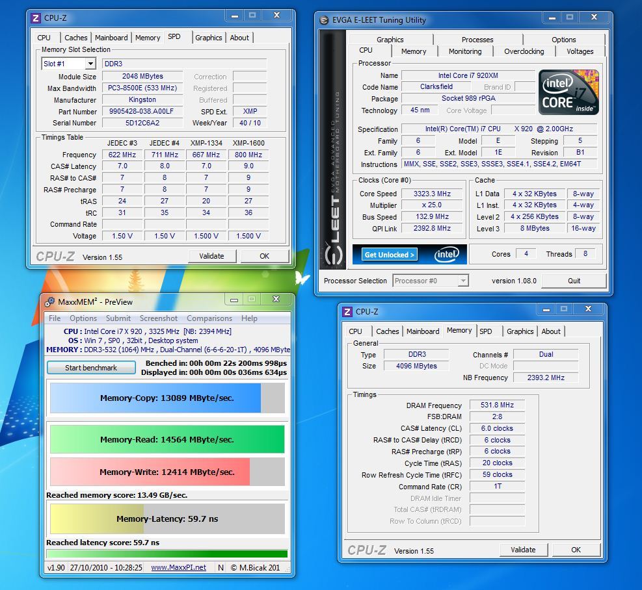Image resolution: width=642 pixels, height=590 pixels.
Task: Switch to Monitoring tab in E-LEET
Action: click(465, 51)
